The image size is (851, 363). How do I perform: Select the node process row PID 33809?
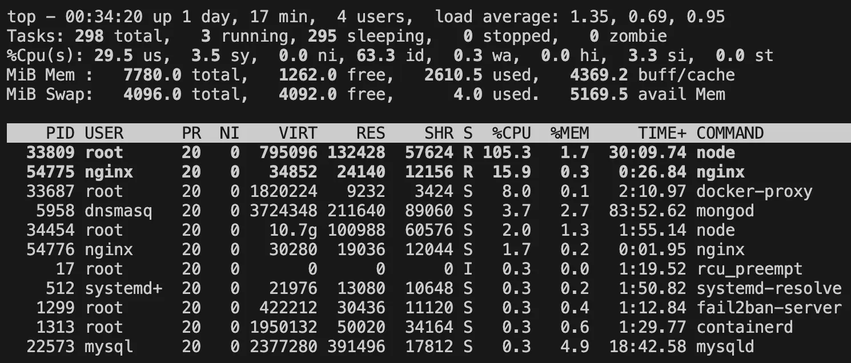[x=426, y=153]
